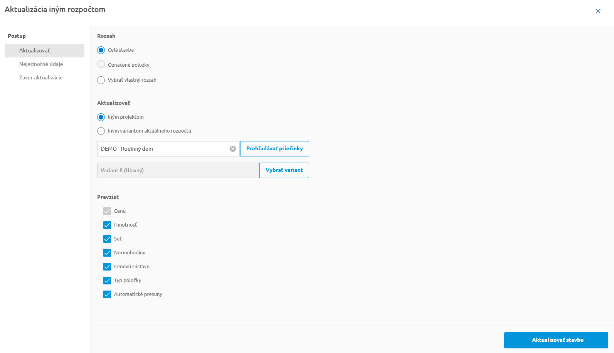Image resolution: width=614 pixels, height=353 pixels.
Task: Choose Vybrať vlastný rozsah radio option
Action: tap(101, 80)
